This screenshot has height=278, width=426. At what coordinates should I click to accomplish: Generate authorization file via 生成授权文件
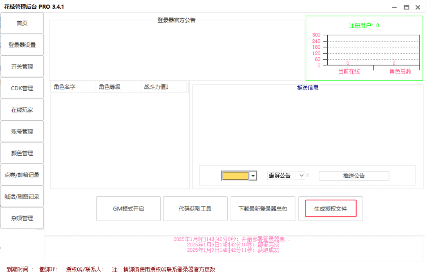[330, 208]
